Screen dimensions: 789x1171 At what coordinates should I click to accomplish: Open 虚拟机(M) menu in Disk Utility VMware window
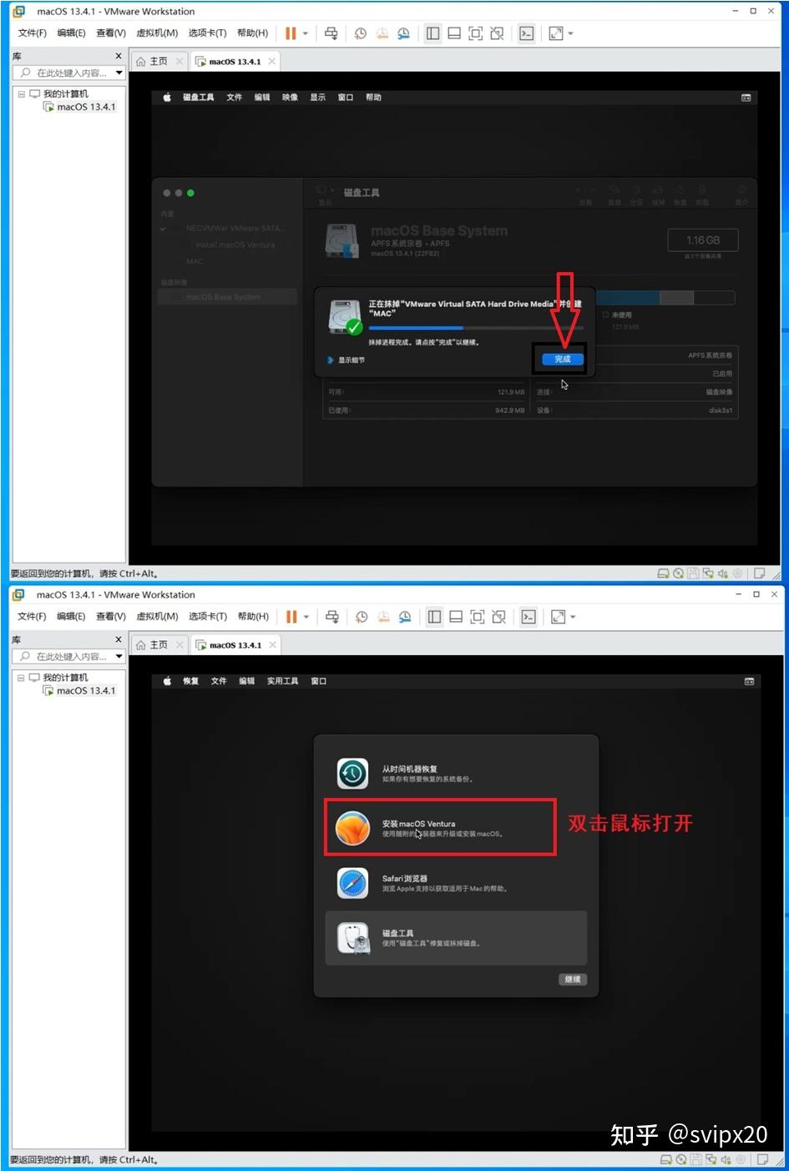(157, 33)
